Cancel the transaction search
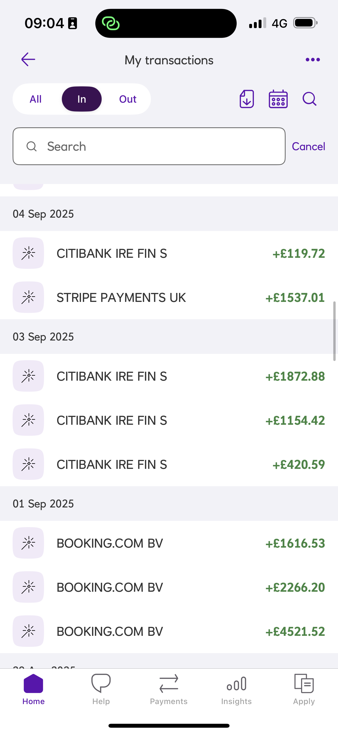The width and height of the screenshot is (338, 734). click(x=308, y=146)
